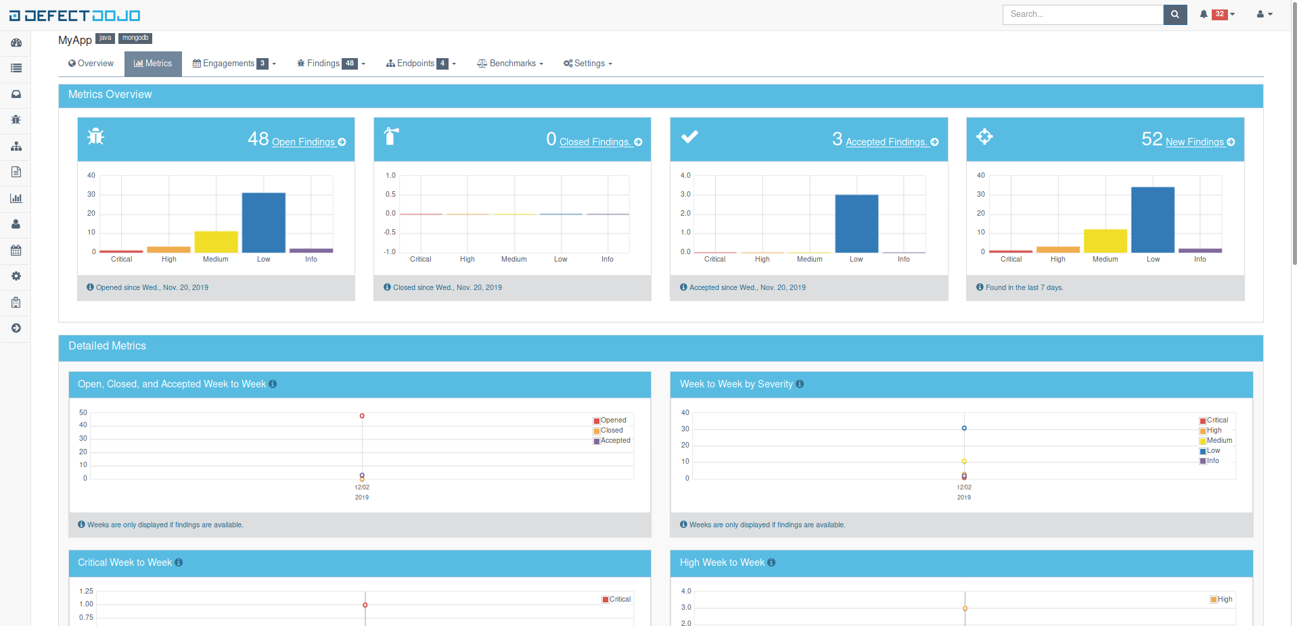
Task: Open the findings bug icon in sidebar
Action: (16, 120)
